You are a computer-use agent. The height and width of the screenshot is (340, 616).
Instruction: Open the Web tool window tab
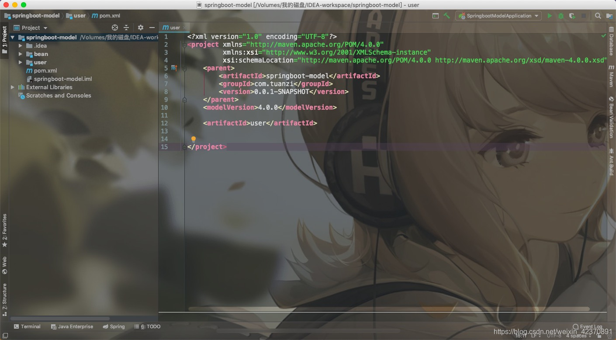tap(5, 265)
